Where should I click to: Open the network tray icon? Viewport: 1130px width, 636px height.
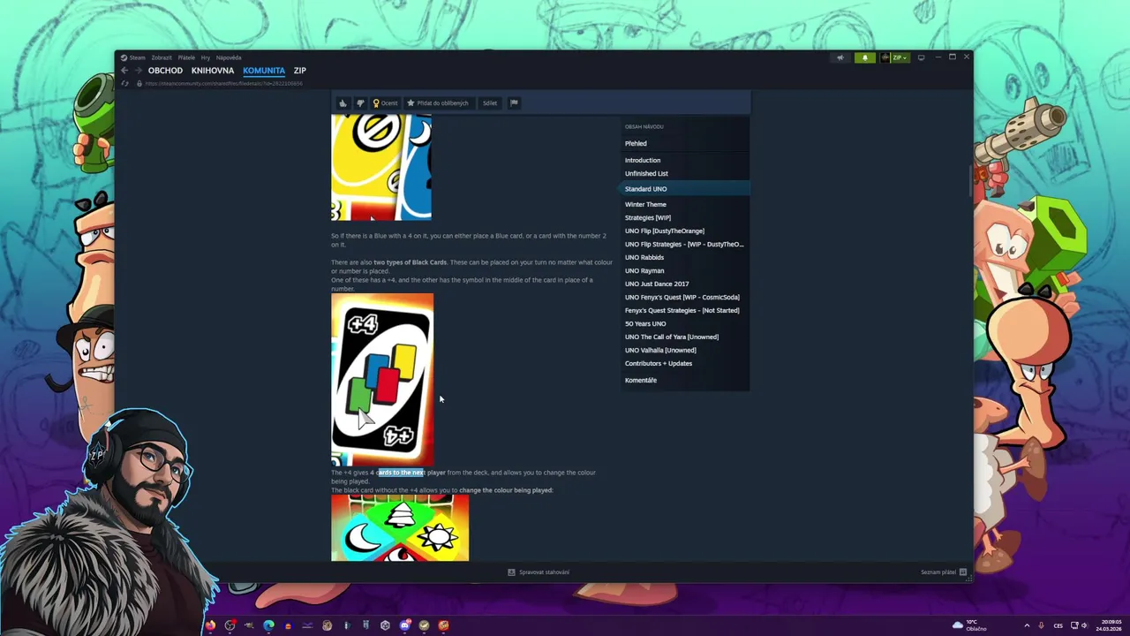(x=1073, y=625)
